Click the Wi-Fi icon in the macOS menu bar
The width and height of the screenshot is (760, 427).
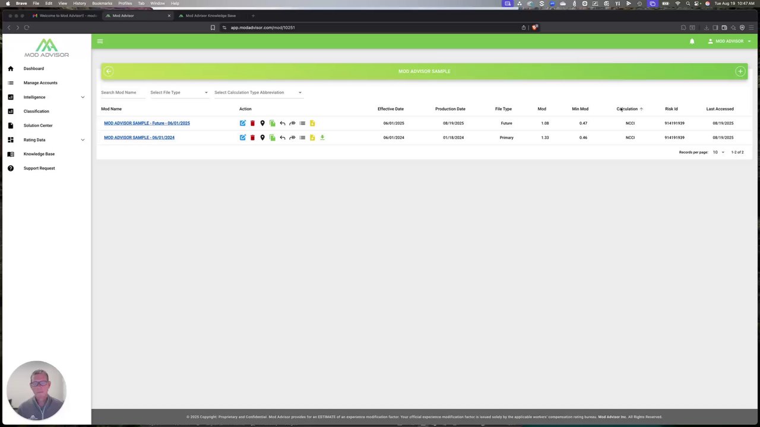click(x=677, y=4)
